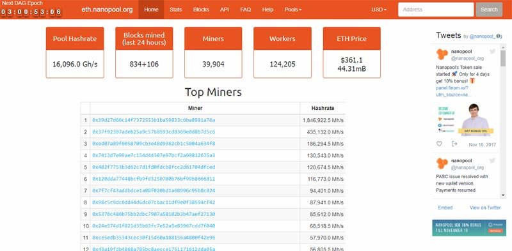
Task: Click hashrate value 130,543.0 Mh/s
Action: tap(325, 155)
